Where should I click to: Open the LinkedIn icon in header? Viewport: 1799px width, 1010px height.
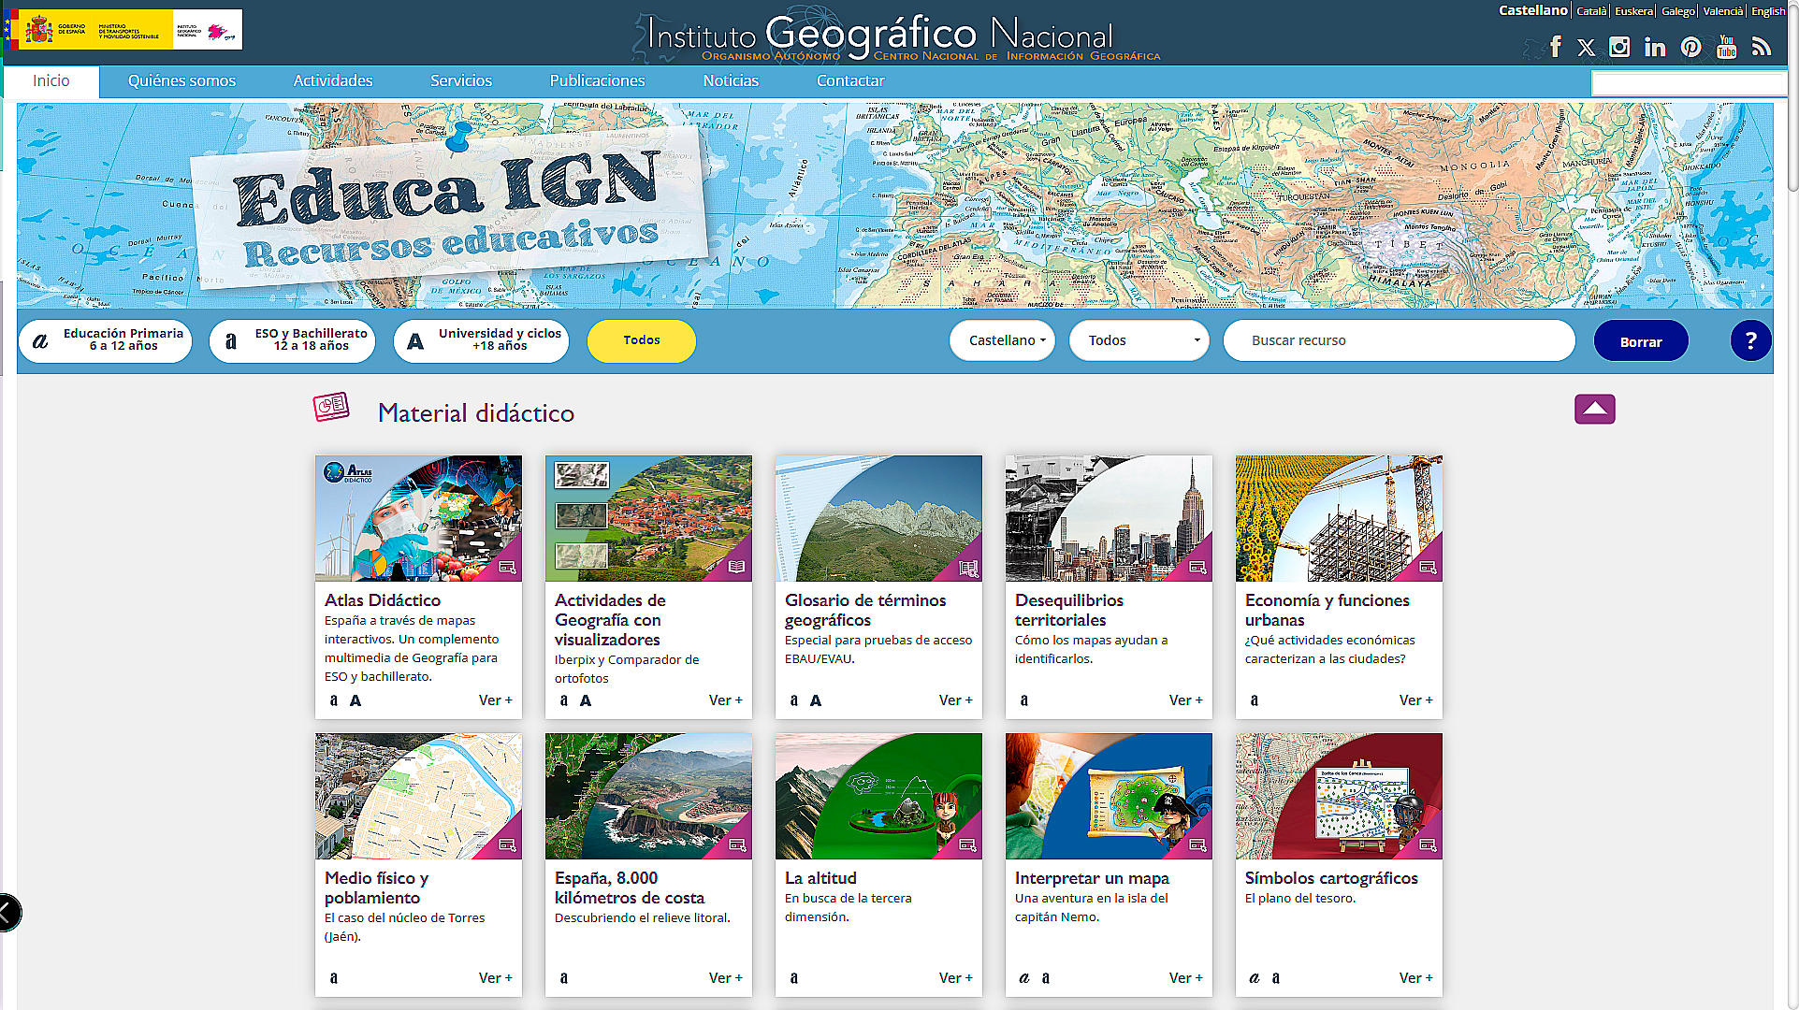(x=1655, y=48)
